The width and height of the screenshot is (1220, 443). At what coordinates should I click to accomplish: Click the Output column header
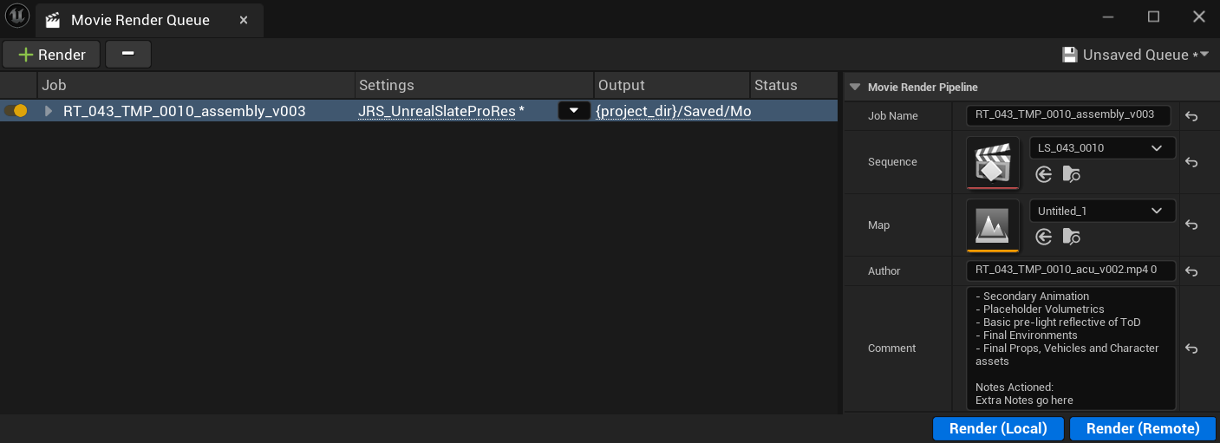[x=672, y=85]
